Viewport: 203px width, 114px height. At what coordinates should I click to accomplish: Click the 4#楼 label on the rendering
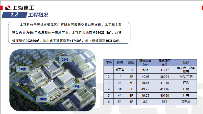tap(76, 86)
